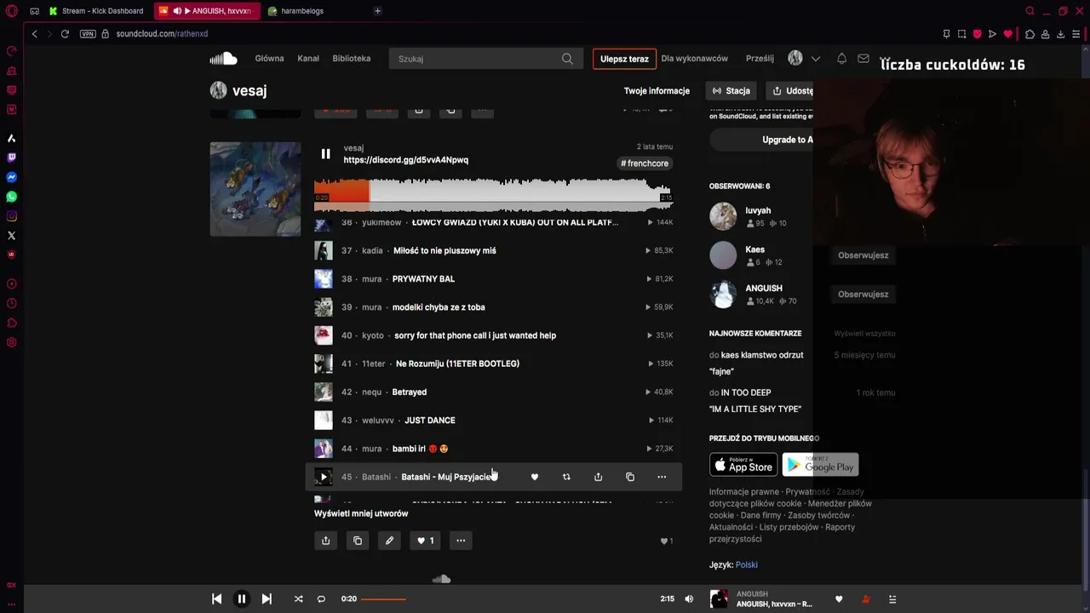Open the Prześlij upload link
The image size is (1090, 613).
click(x=760, y=59)
